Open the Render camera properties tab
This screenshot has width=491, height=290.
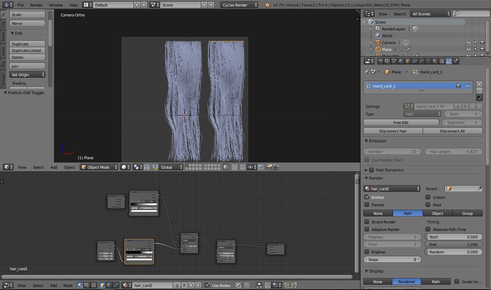380,61
